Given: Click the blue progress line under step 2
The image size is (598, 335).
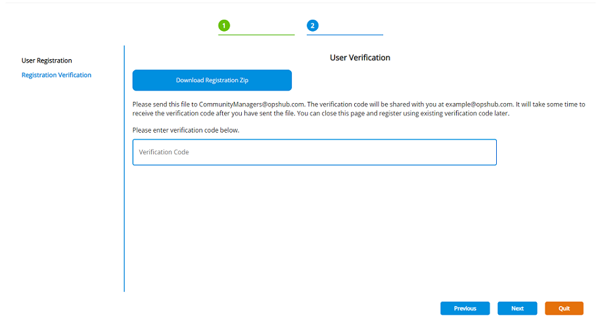Looking at the screenshot, I should 345,34.
